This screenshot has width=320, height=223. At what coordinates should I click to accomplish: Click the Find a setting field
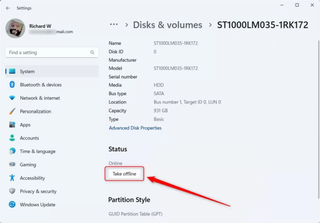pyautogui.click(x=47, y=53)
